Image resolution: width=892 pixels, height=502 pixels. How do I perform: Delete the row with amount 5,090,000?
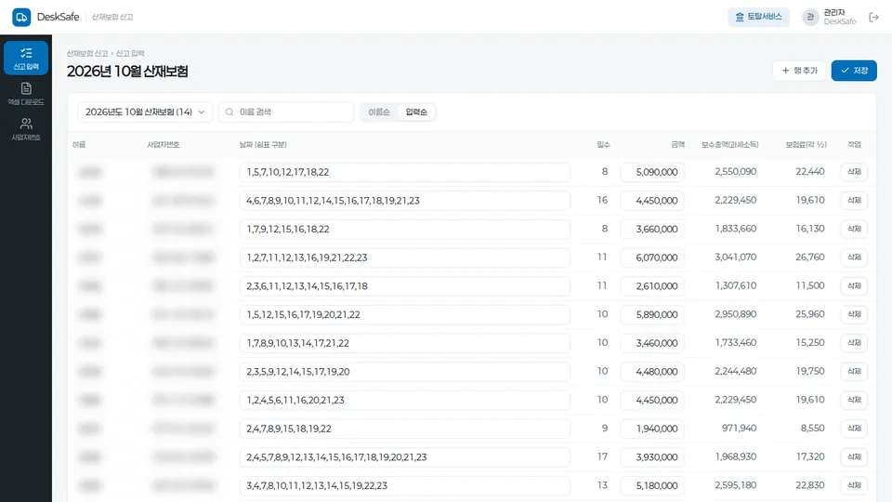854,172
